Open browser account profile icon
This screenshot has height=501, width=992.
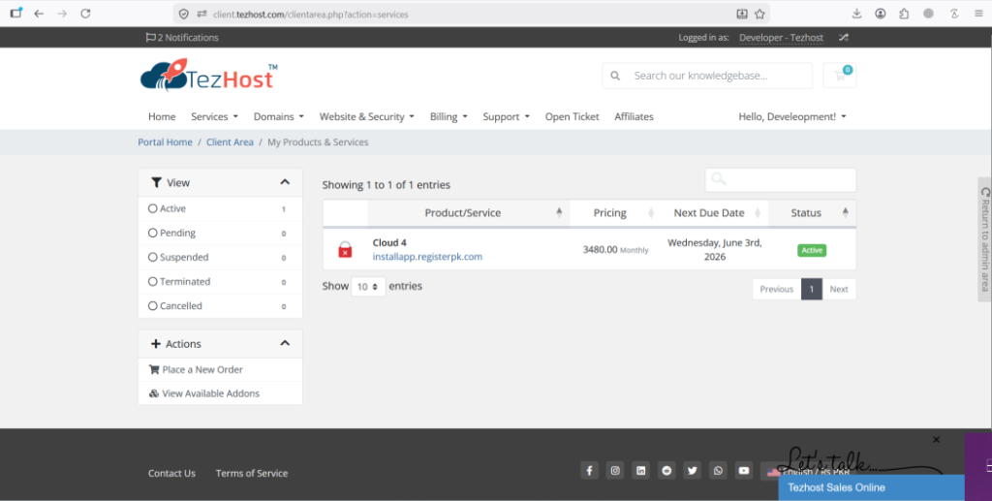880,14
